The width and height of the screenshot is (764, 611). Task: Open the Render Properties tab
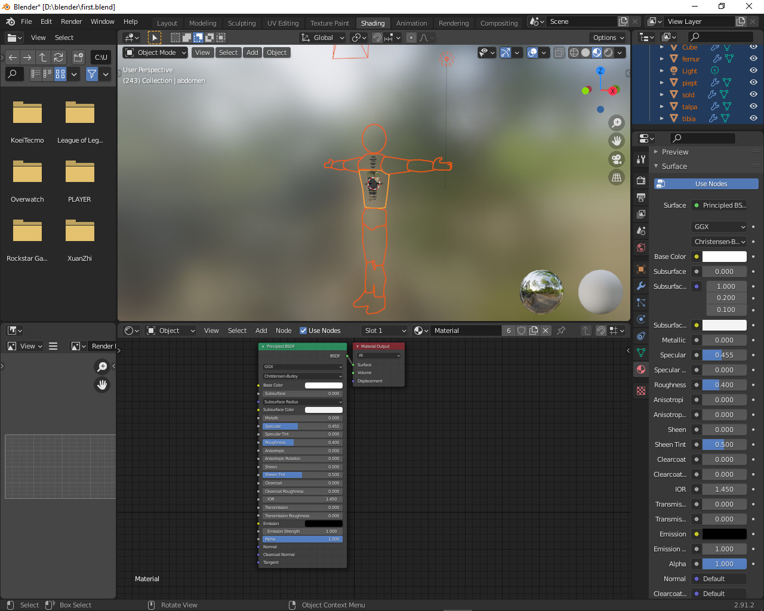coord(640,181)
